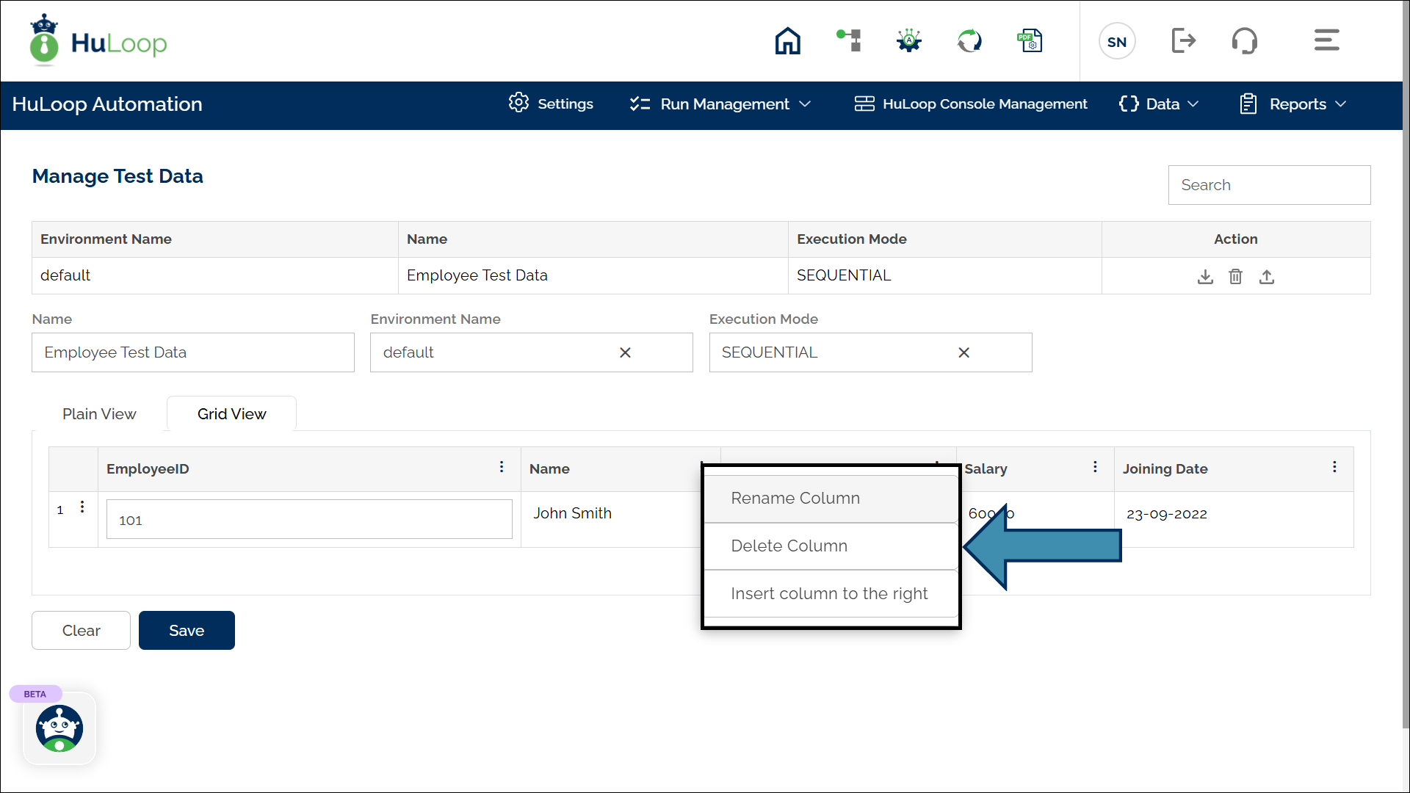Viewport: 1410px width, 793px height.
Task: Open the workflow diagram icon
Action: point(849,40)
